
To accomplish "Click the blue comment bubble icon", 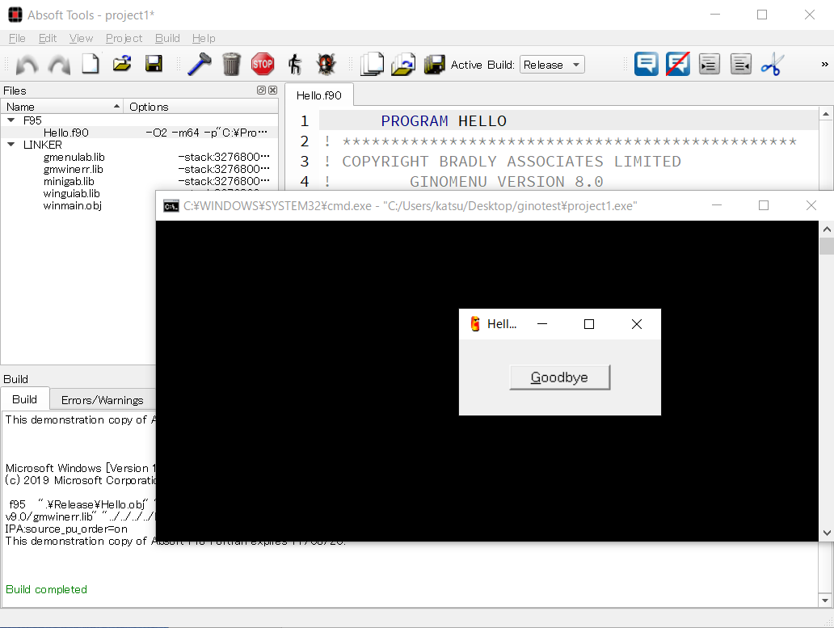I will [647, 65].
